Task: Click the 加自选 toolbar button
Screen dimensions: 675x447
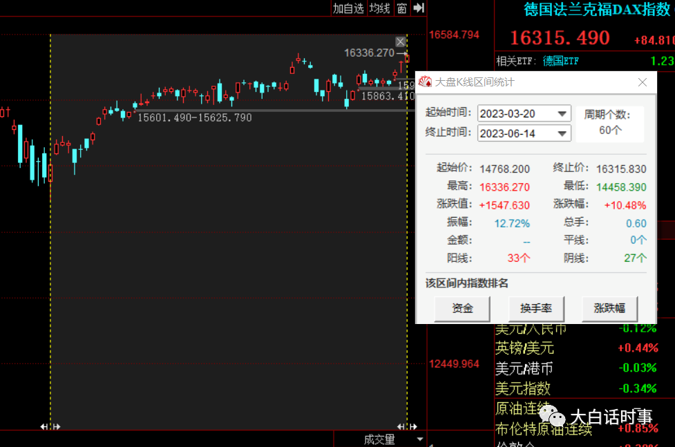Action: (348, 8)
